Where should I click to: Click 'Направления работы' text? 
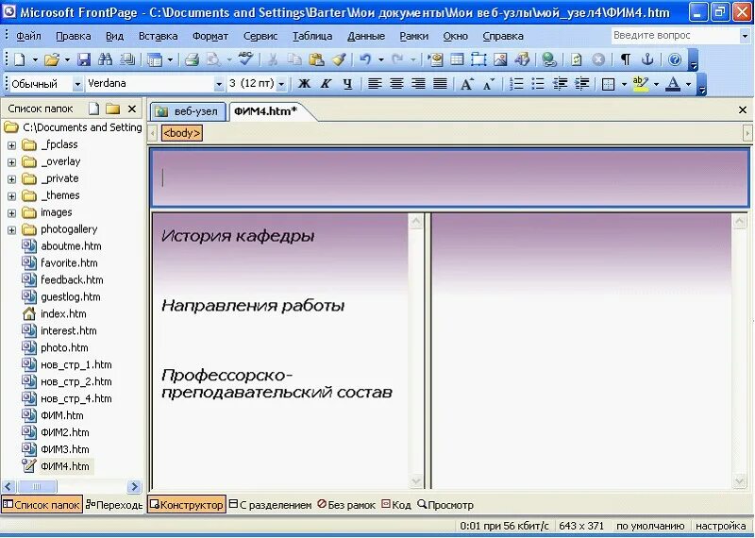pyautogui.click(x=253, y=306)
